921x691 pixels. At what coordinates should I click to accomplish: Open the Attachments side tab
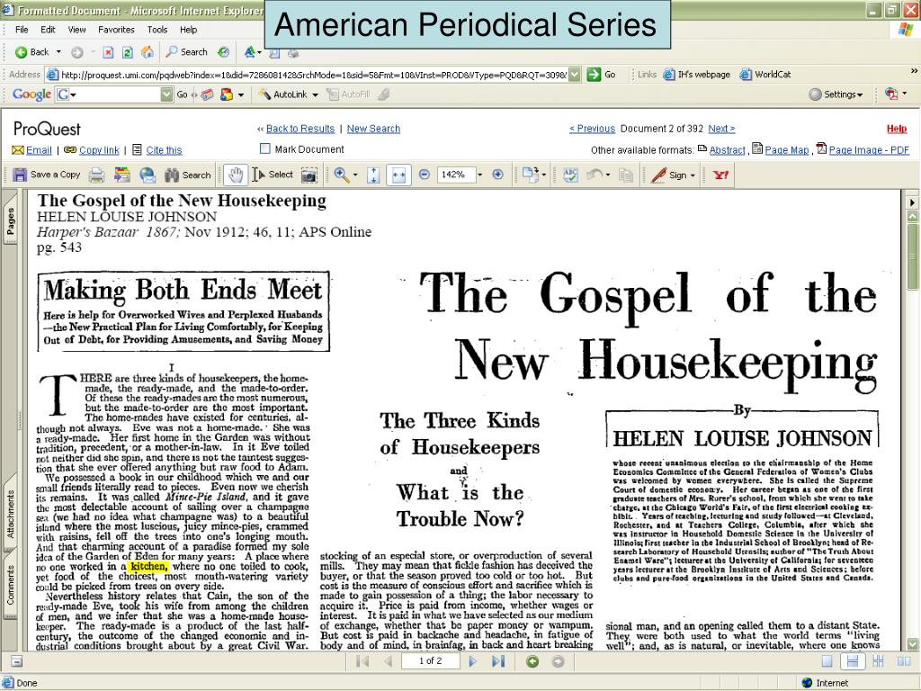point(11,514)
